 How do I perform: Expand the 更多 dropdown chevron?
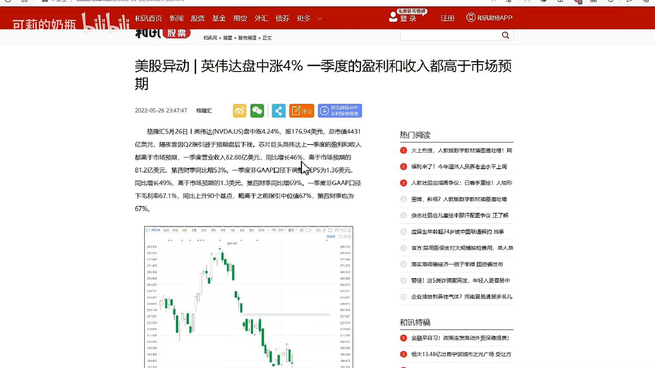(320, 18)
